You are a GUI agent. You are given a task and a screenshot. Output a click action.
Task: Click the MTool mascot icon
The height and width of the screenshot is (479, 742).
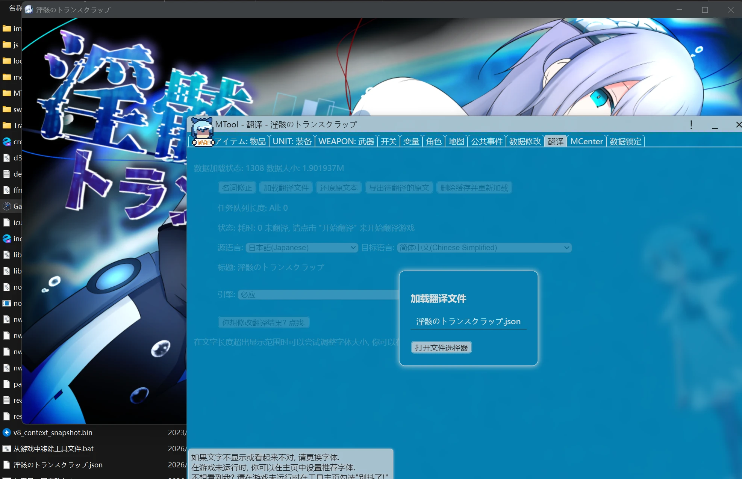[x=203, y=131]
